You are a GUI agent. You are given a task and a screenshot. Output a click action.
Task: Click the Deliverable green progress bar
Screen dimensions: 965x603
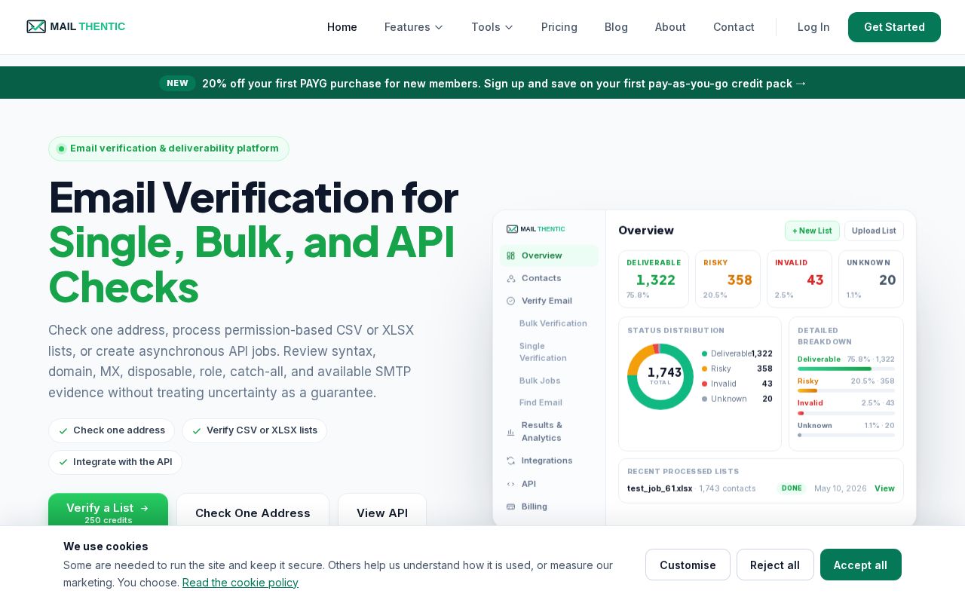click(x=835, y=369)
